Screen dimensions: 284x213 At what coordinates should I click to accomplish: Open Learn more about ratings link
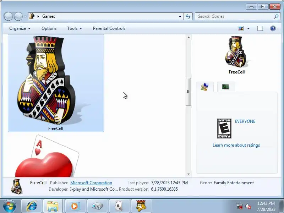coord(236,145)
